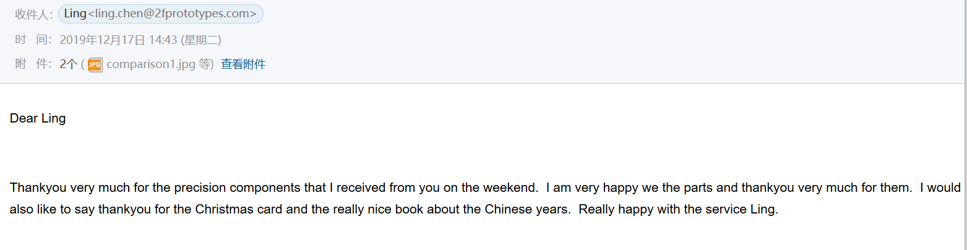Click the first word Thankyou in body

(38, 188)
